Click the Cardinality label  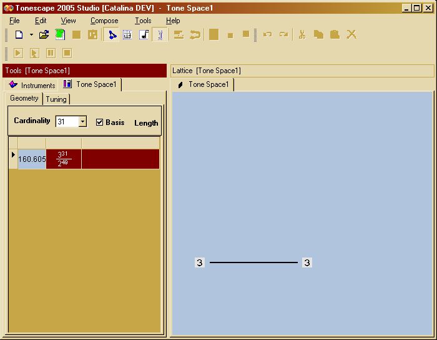[x=32, y=121]
